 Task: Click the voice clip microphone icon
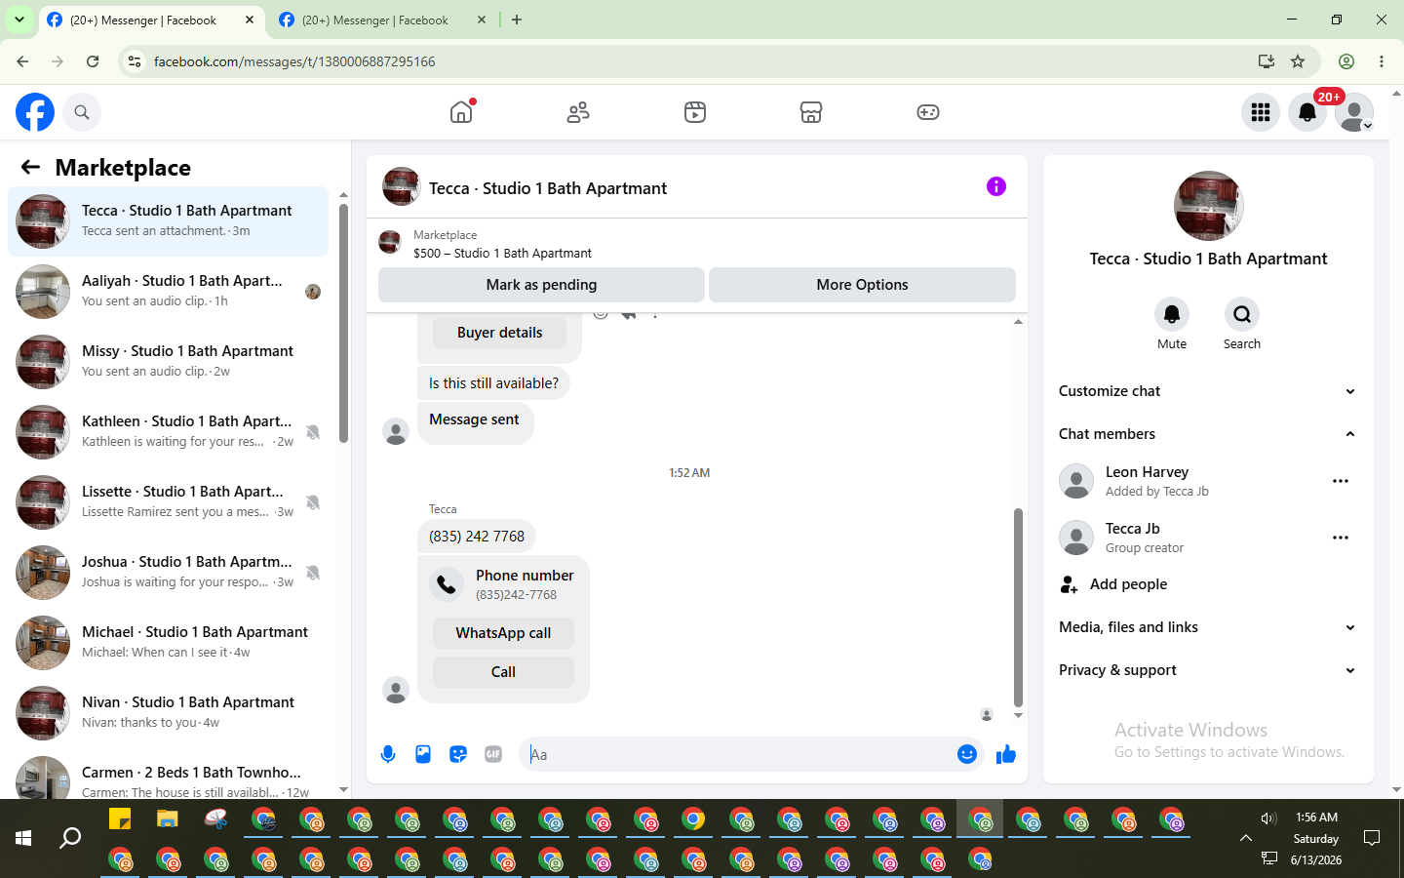click(388, 754)
